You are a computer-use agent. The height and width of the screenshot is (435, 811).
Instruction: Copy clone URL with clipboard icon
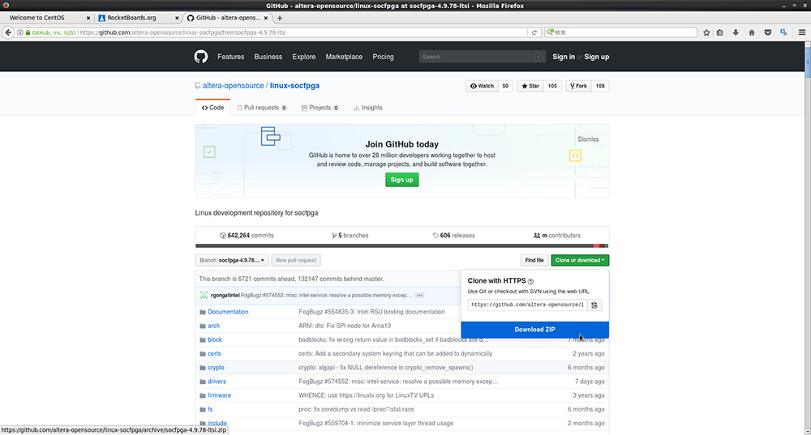[x=594, y=305]
